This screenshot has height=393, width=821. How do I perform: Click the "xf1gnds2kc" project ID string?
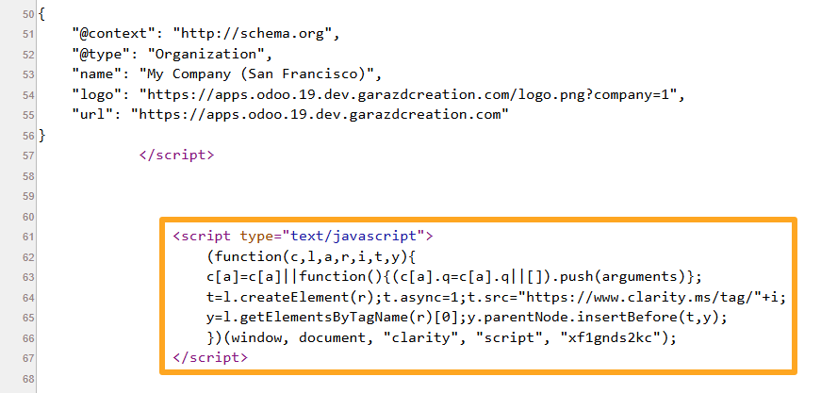click(x=610, y=337)
